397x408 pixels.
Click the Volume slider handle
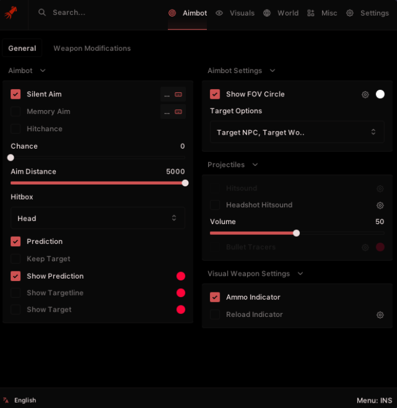click(296, 233)
